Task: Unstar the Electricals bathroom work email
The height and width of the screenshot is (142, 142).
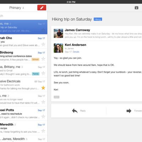Action: tap(43, 88)
